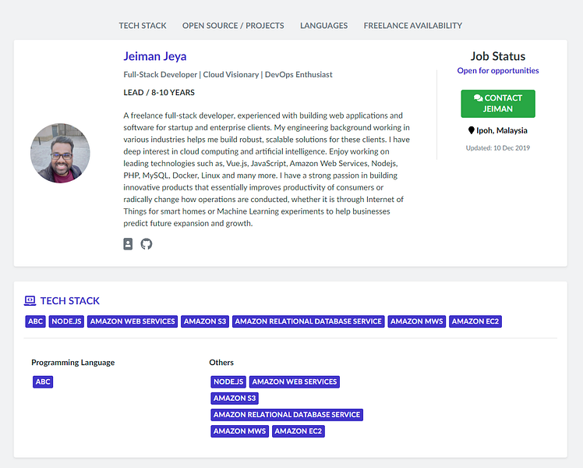Go to the Tech Stack tab
The width and height of the screenshot is (583, 468).
point(143,26)
